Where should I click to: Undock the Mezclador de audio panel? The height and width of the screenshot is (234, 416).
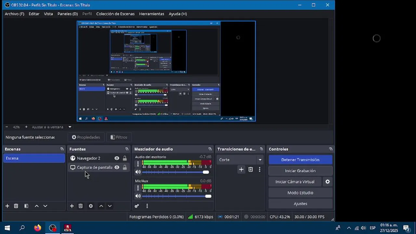point(210,149)
